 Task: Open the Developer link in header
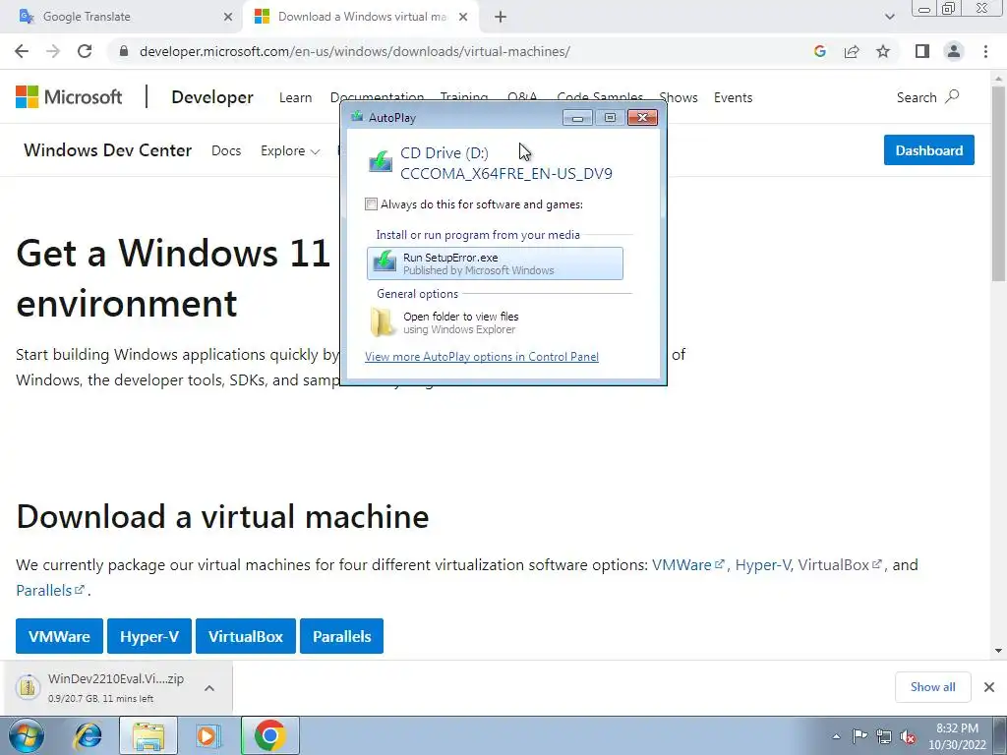coord(212,97)
